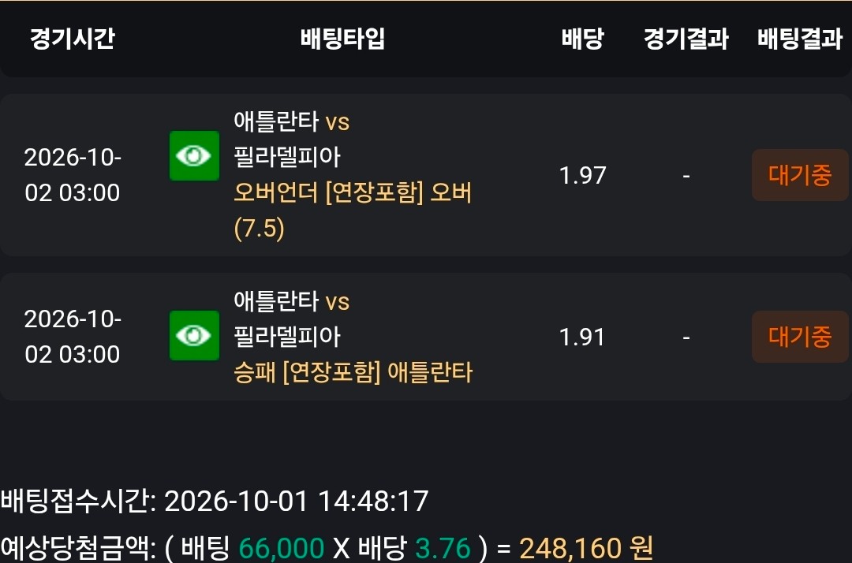Click the 애틀란타 vs 필라델피아 title in the first row
Image resolution: width=852 pixels, height=563 pixels.
[291, 139]
